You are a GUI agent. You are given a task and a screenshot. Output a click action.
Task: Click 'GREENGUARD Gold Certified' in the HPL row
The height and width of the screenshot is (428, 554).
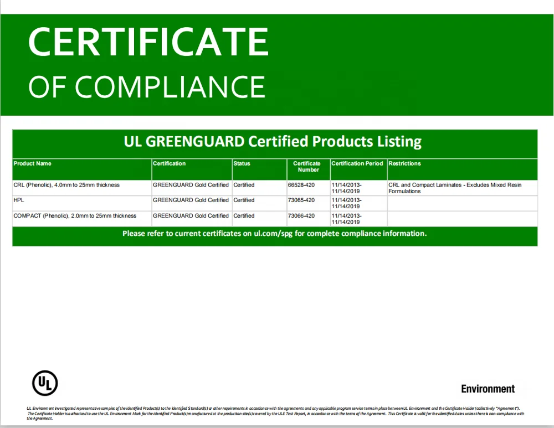pos(191,200)
